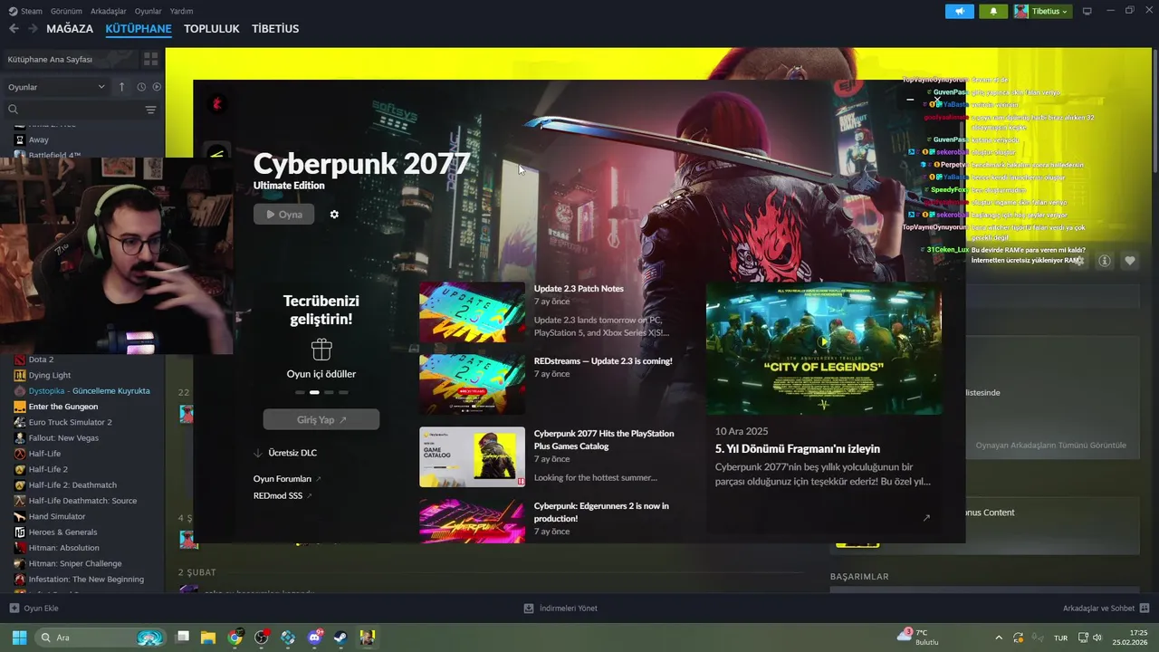The width and height of the screenshot is (1159, 652).
Task: Toggle the library grid view icon
Action: tap(151, 59)
